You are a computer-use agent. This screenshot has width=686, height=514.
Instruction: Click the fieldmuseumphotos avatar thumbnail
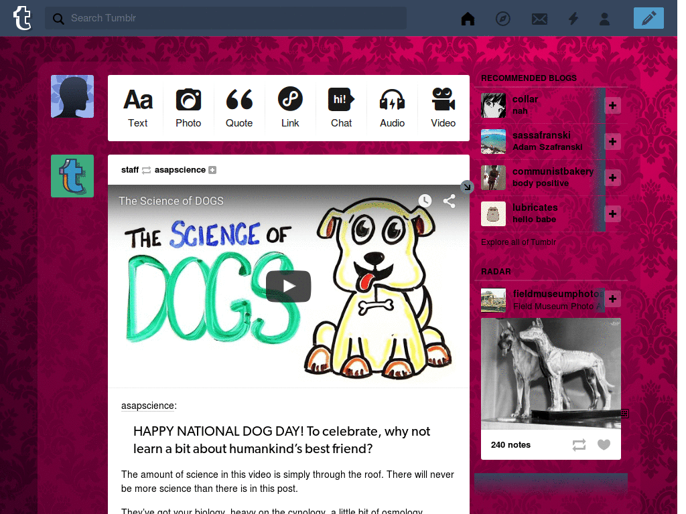[x=493, y=301]
